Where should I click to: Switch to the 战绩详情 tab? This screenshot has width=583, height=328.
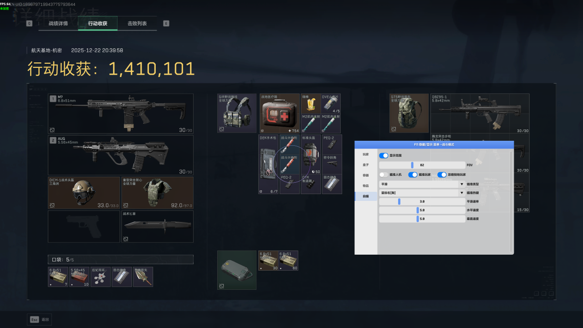pyautogui.click(x=58, y=23)
